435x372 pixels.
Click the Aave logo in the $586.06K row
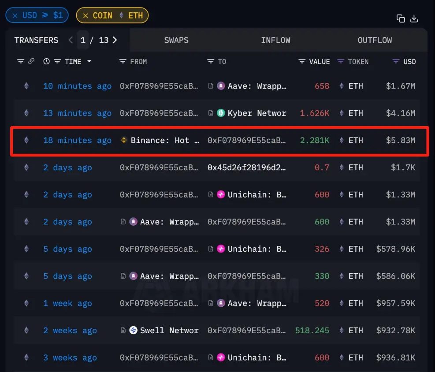[134, 276]
